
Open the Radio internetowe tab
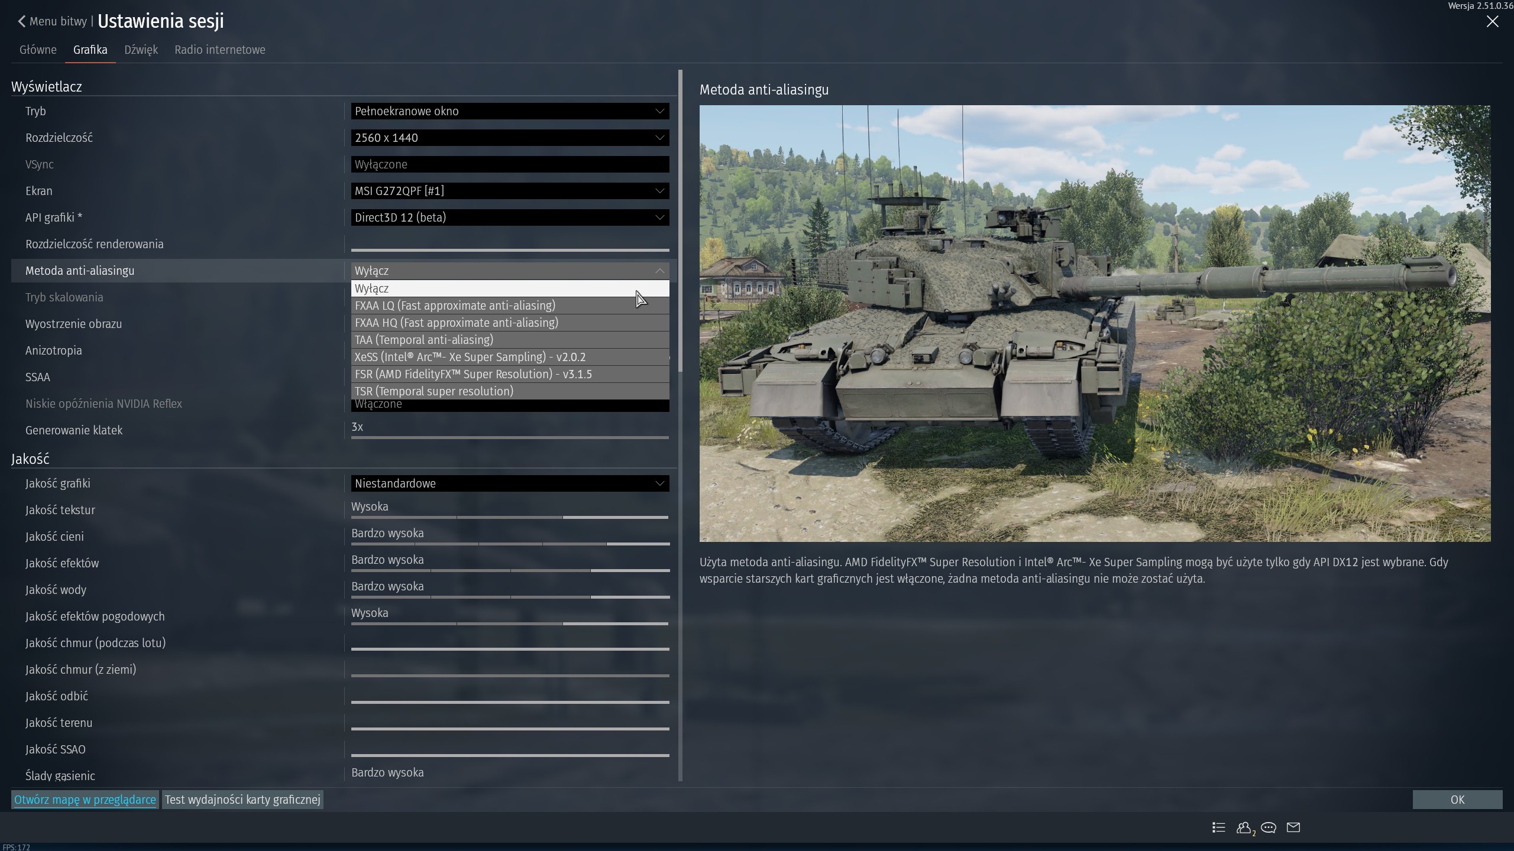tap(219, 50)
